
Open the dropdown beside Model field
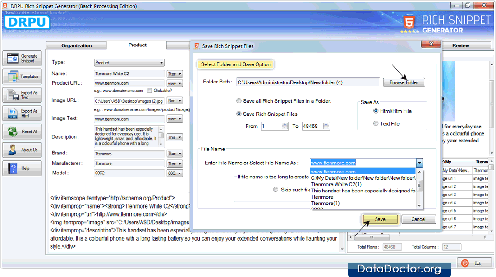pyautogui.click(x=175, y=173)
